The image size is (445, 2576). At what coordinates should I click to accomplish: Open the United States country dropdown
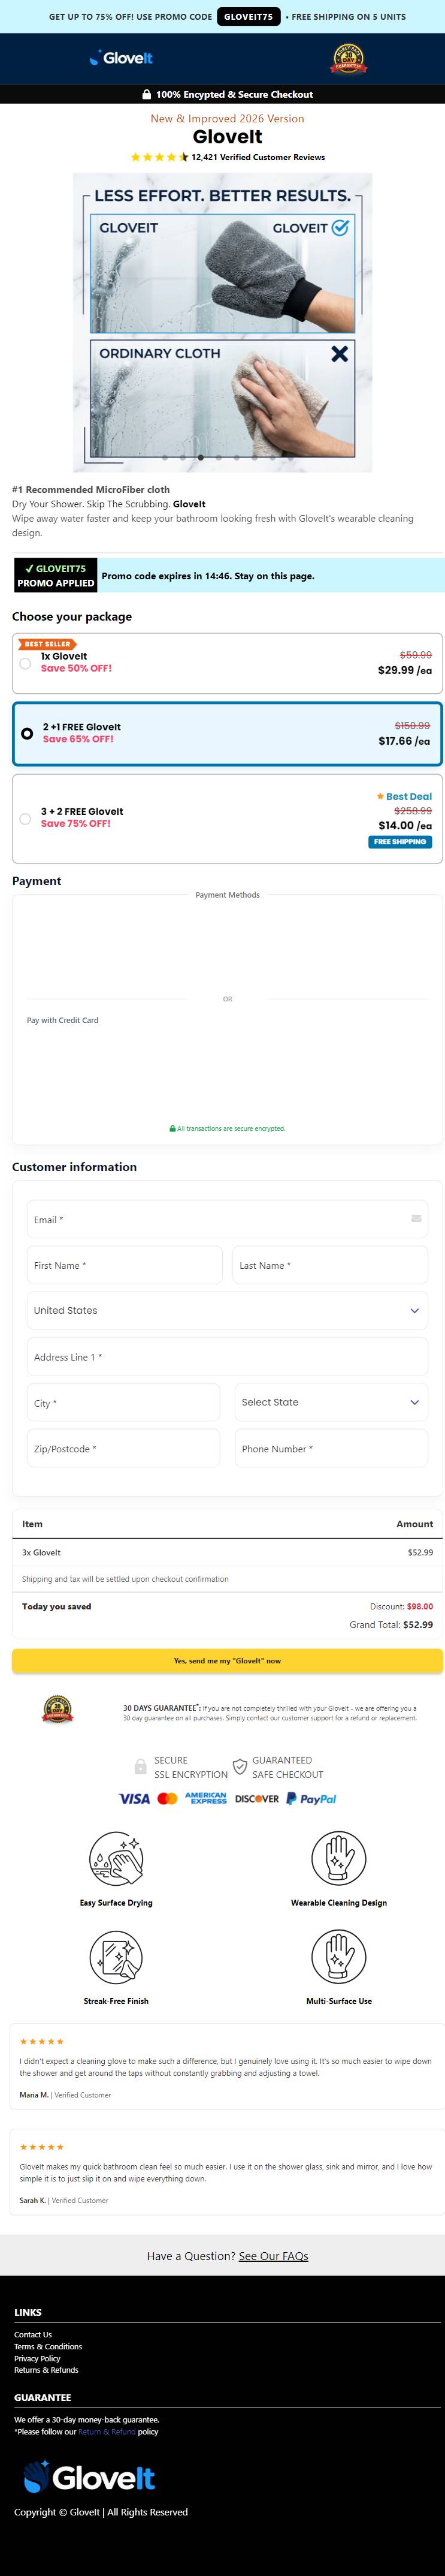click(x=228, y=1310)
